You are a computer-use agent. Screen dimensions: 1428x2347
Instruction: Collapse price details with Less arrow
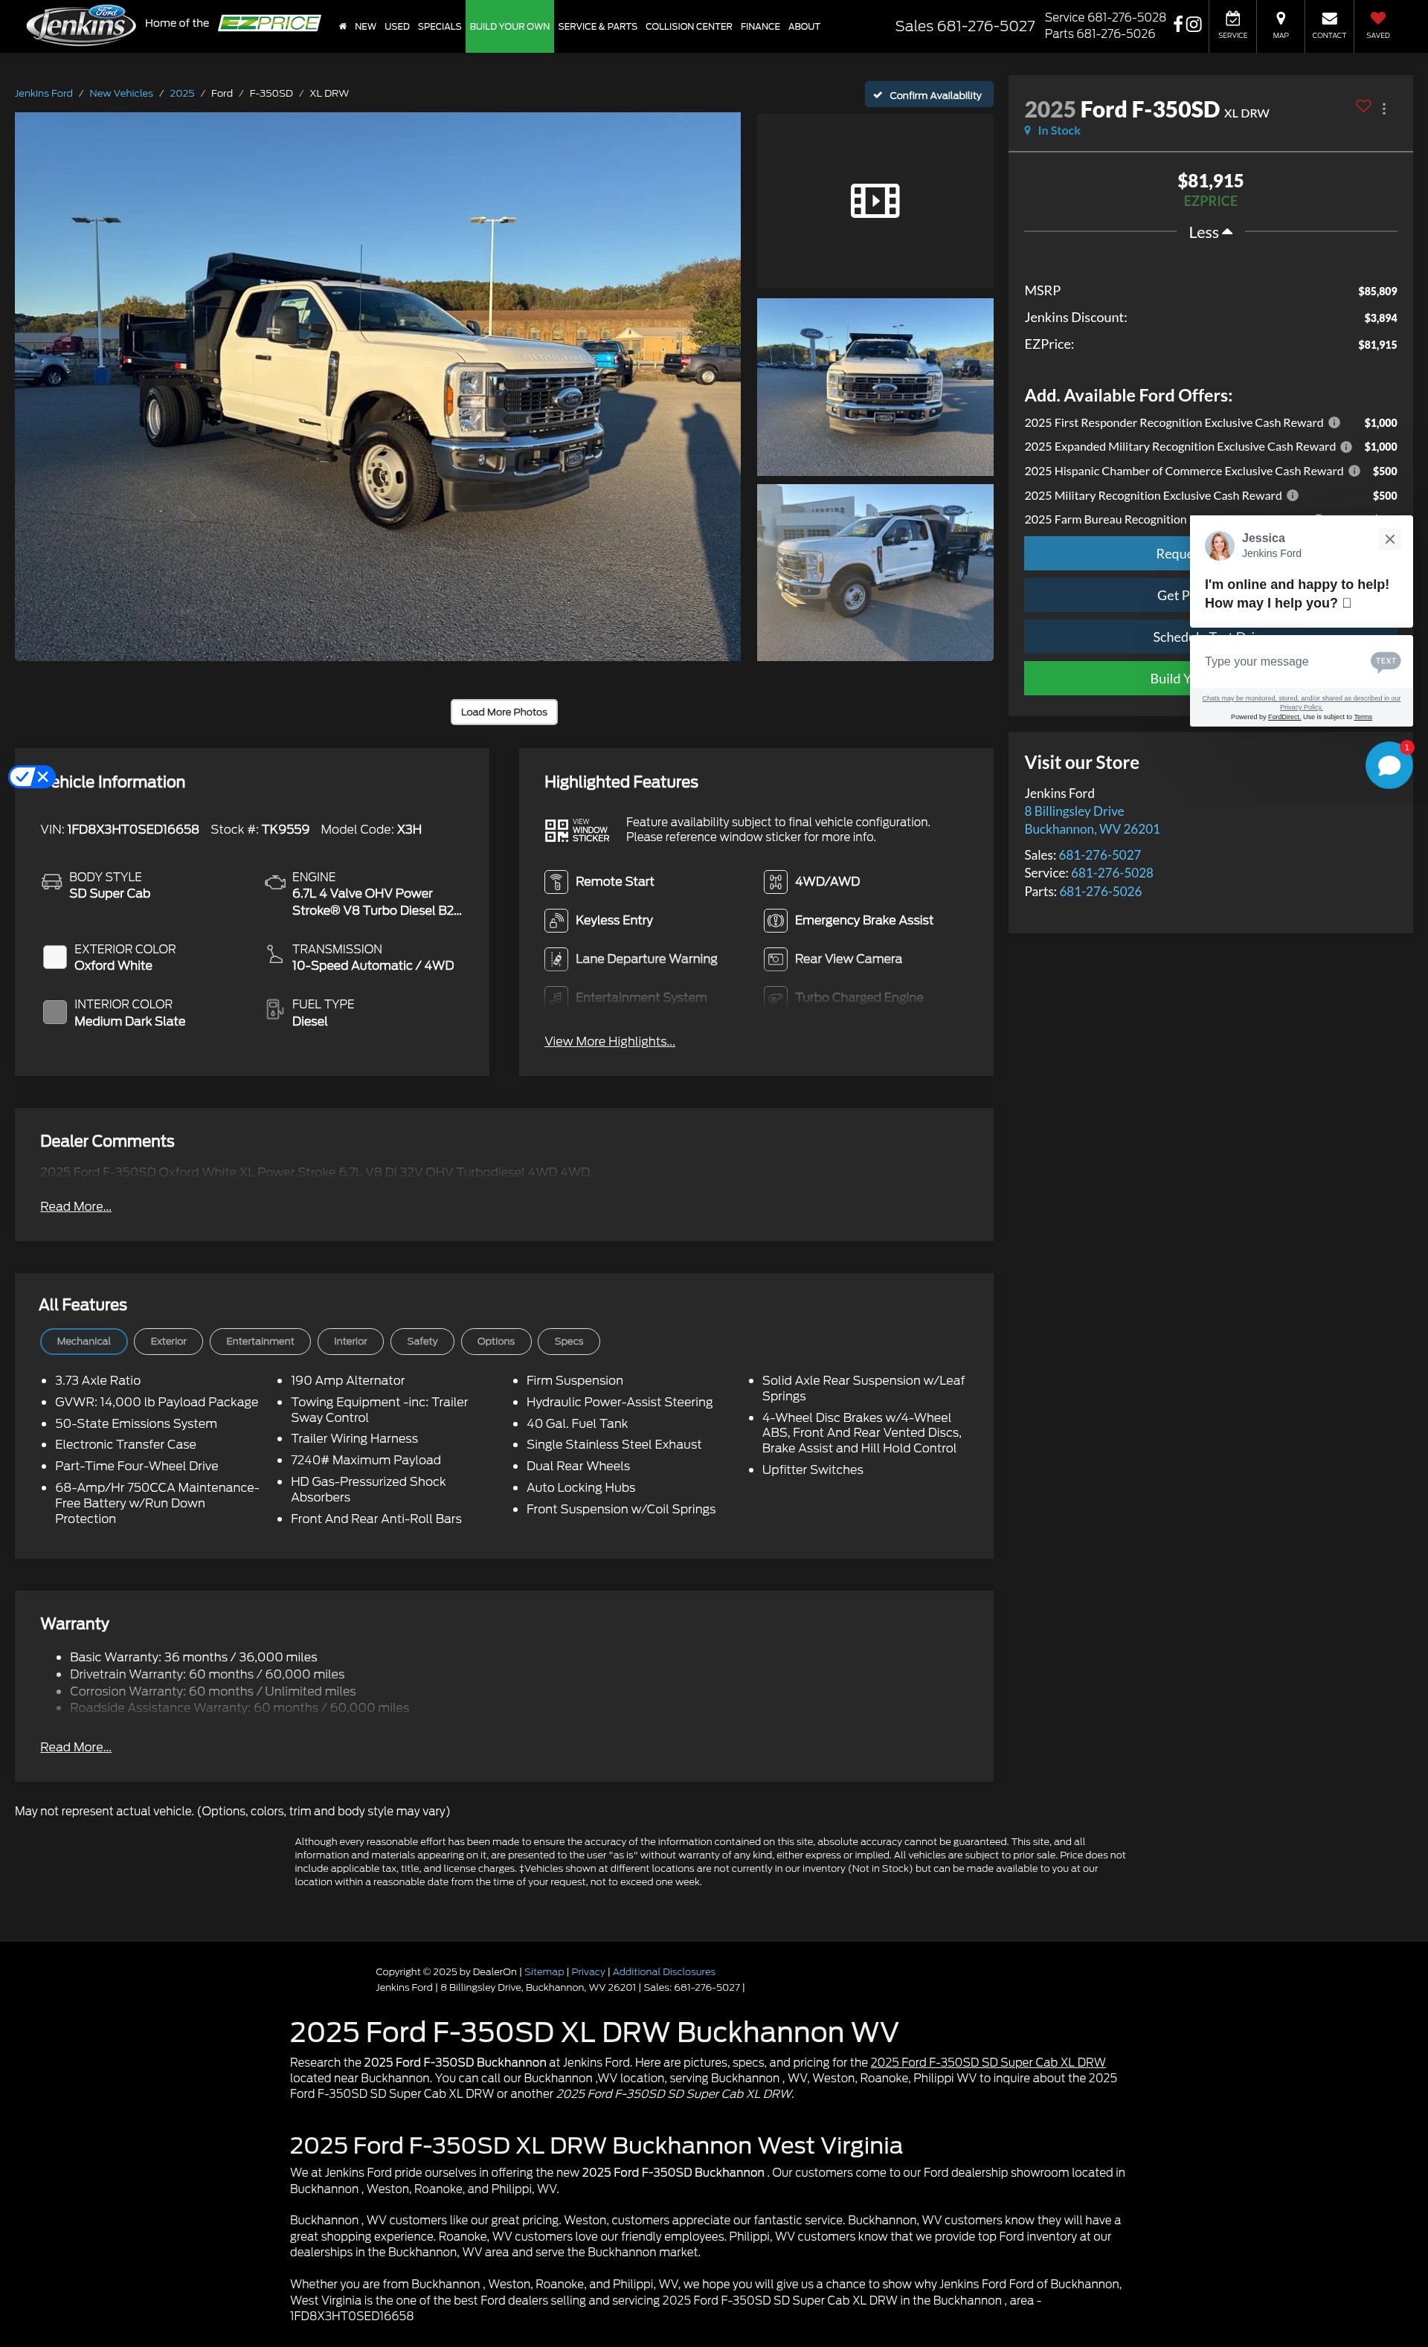click(1210, 233)
